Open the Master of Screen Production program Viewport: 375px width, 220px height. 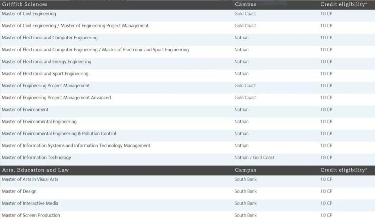pyautogui.click(x=31, y=215)
